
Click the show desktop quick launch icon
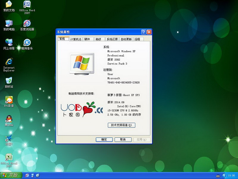coord(32,175)
